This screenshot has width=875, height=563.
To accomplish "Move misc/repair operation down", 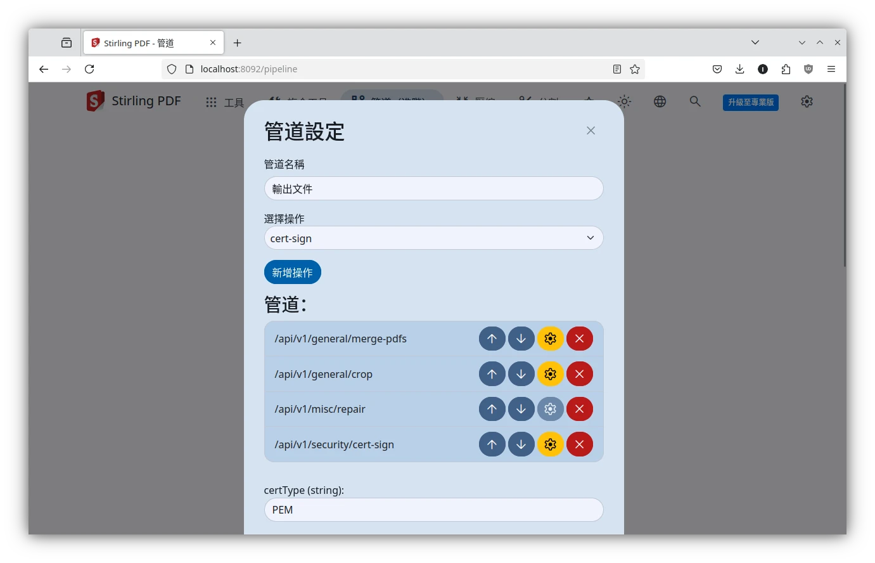I will point(521,409).
